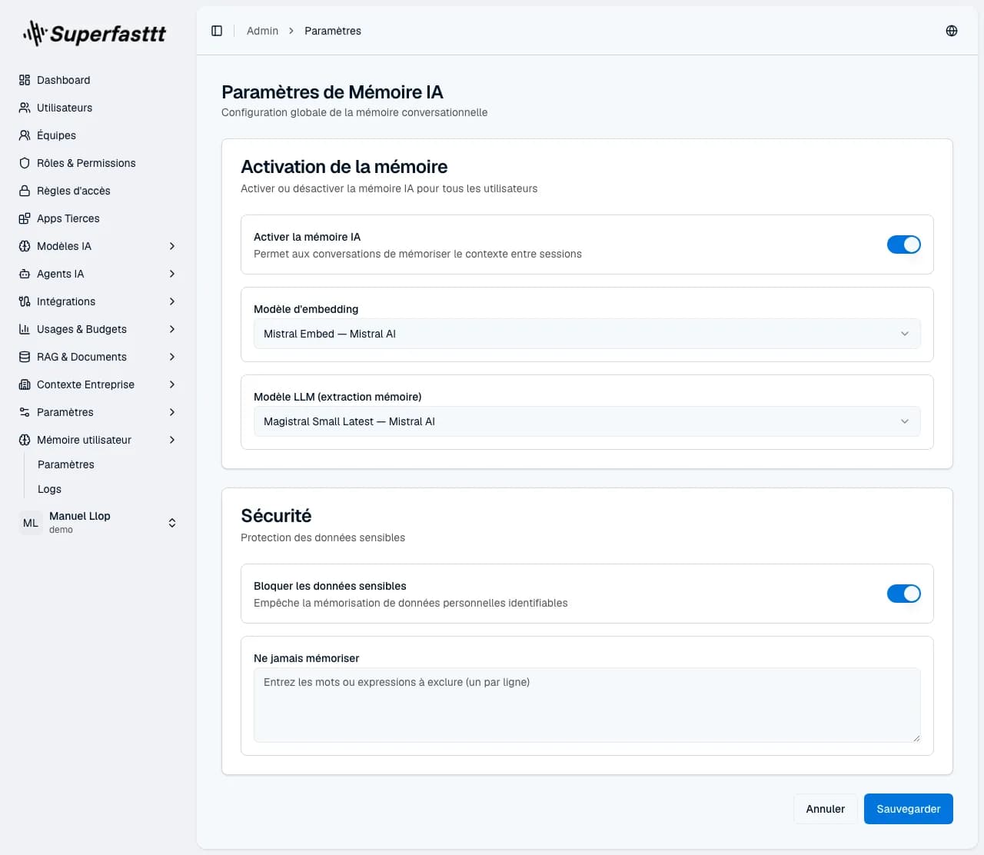Click the Règles d'accès lock icon

pos(25,191)
